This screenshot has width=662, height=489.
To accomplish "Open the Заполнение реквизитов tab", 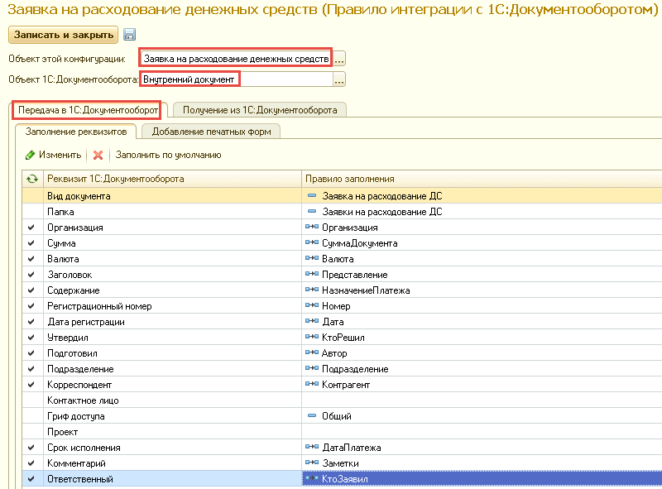I will 76,132.
